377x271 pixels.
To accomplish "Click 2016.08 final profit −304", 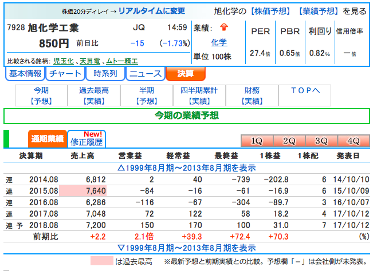I will 241,202.
